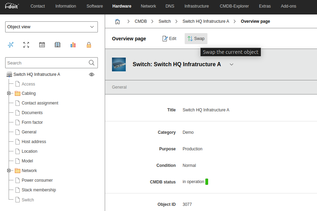The image size is (317, 211).
Task: Click the Edit button
Action: pyautogui.click(x=170, y=39)
